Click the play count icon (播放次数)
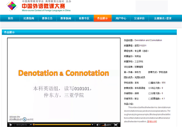 pos(150,83)
